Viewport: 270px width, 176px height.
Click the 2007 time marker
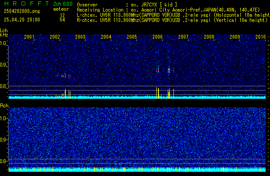click(x=183, y=37)
